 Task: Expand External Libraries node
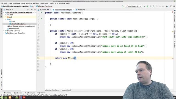4,31
